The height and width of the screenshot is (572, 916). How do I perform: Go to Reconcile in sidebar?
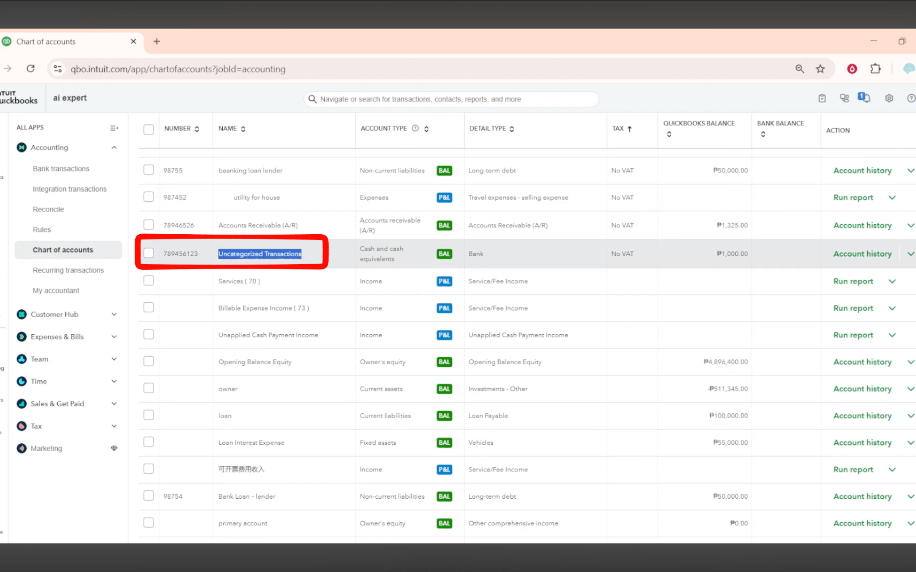[x=48, y=209]
